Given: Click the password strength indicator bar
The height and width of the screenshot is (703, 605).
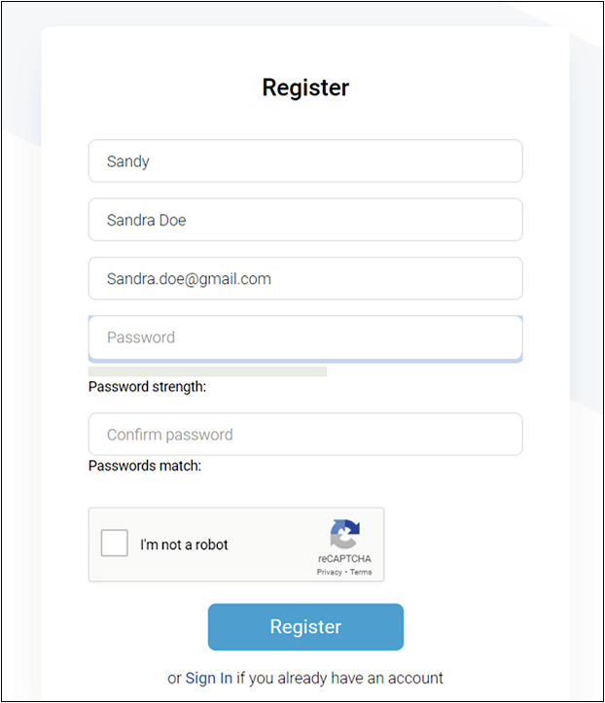Looking at the screenshot, I should 207,371.
